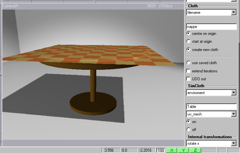Choose 'use saved cloth' option
The width and height of the screenshot is (240, 153).
188,63
